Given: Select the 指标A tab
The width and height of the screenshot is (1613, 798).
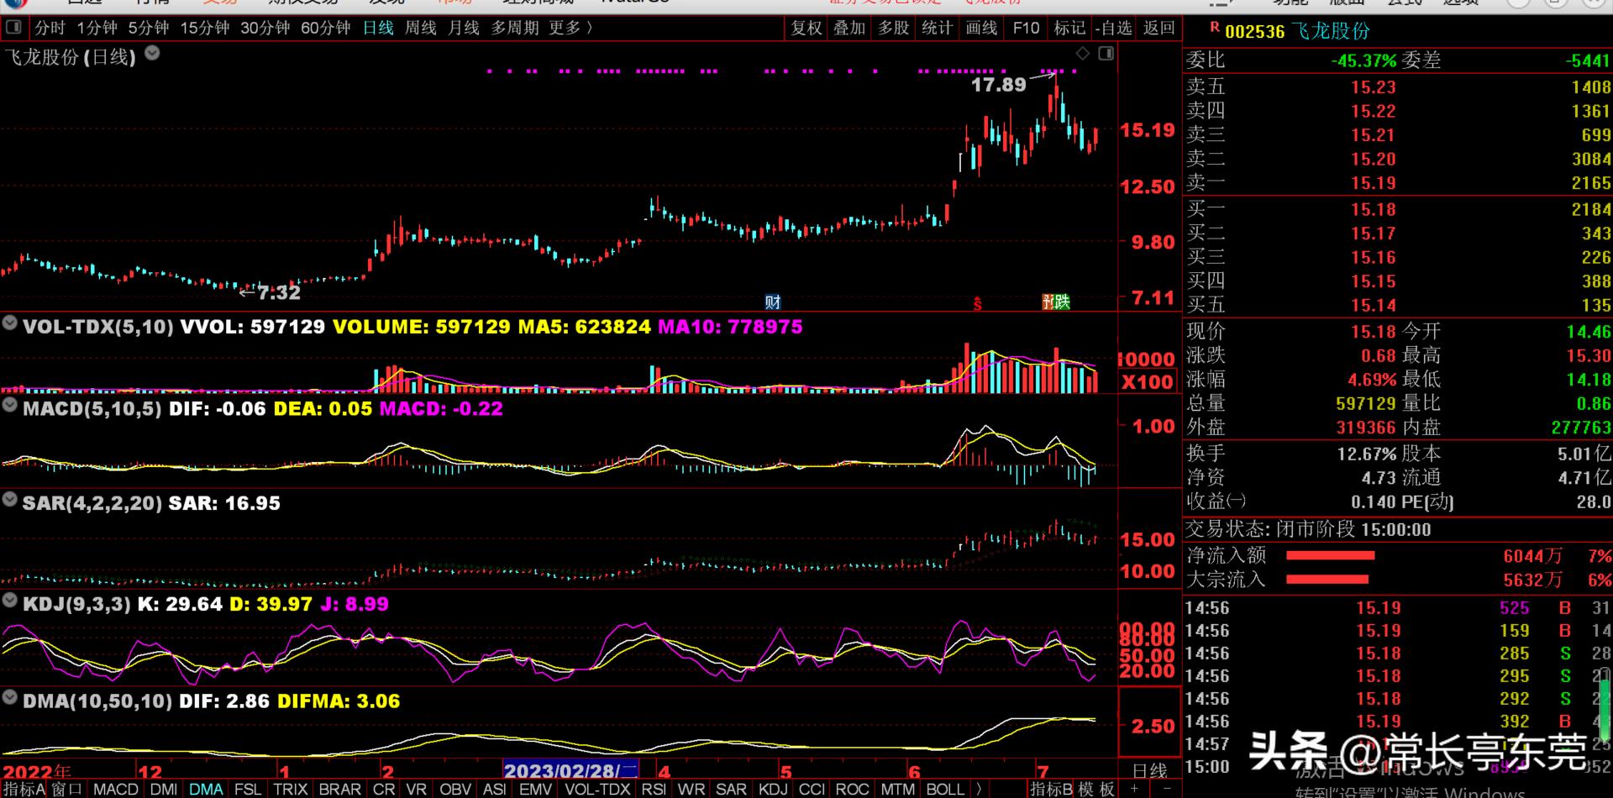Looking at the screenshot, I should coord(24,789).
